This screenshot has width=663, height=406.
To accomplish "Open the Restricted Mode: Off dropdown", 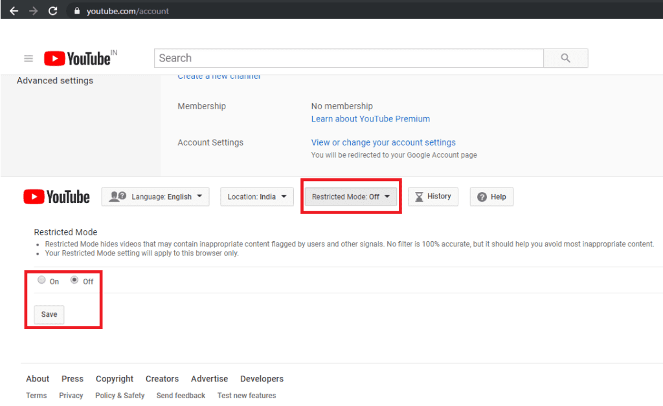I will (x=350, y=197).
